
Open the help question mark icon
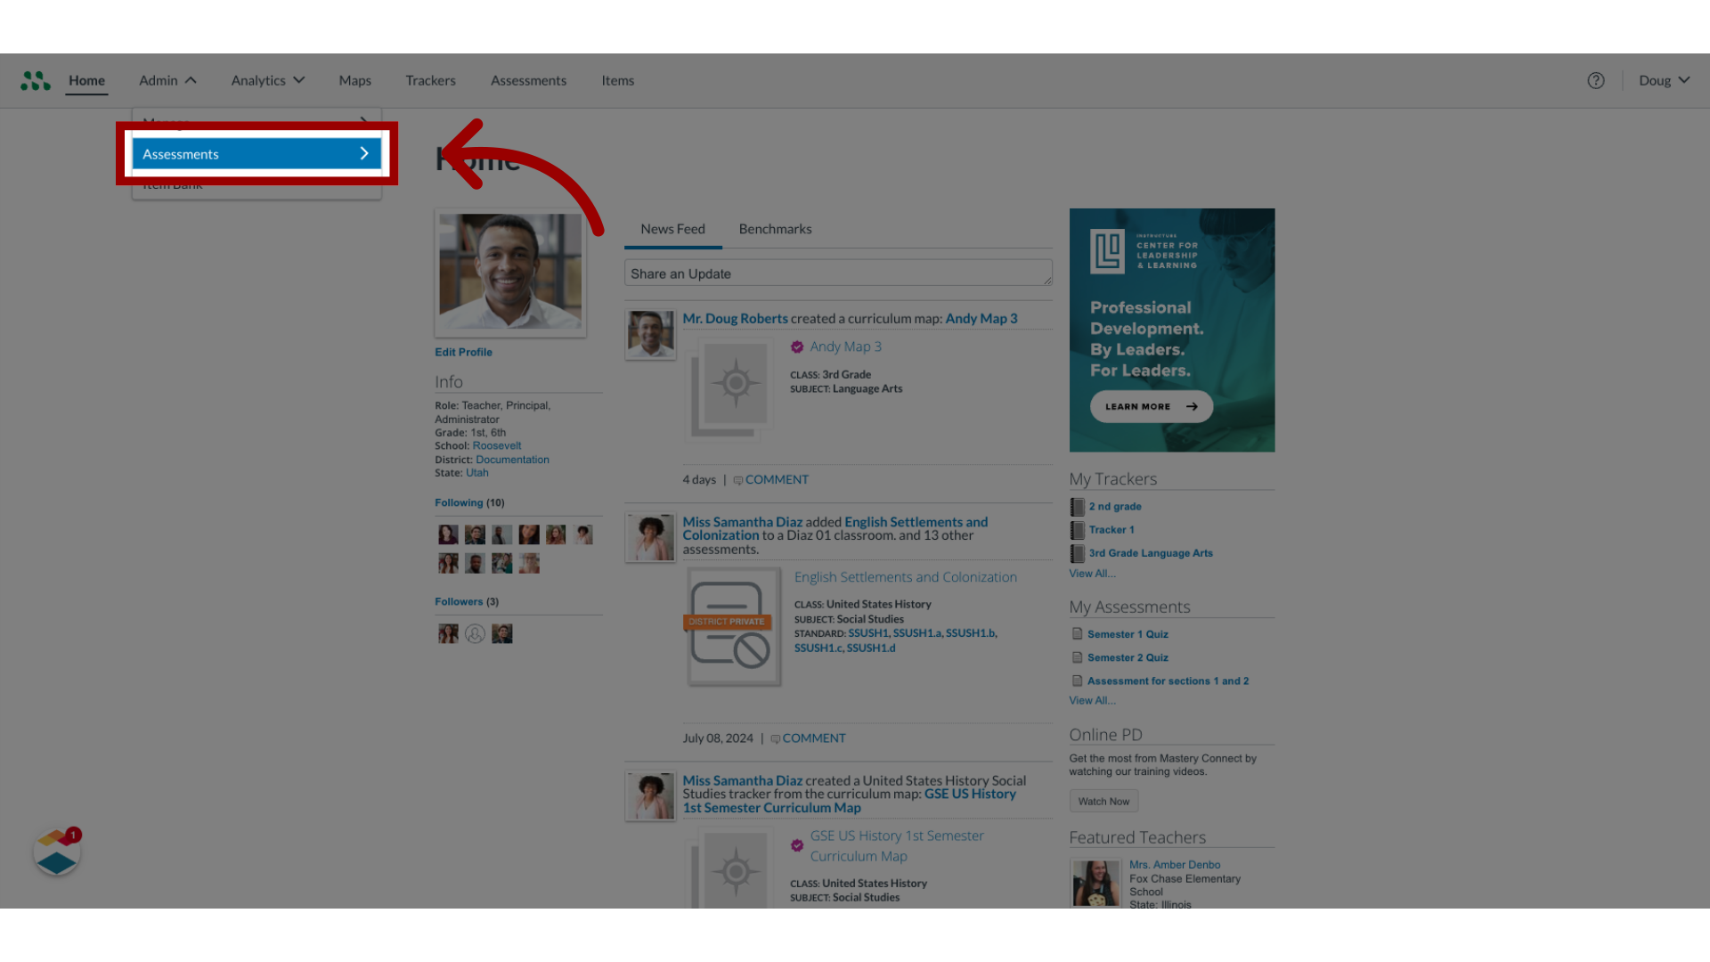(x=1595, y=80)
